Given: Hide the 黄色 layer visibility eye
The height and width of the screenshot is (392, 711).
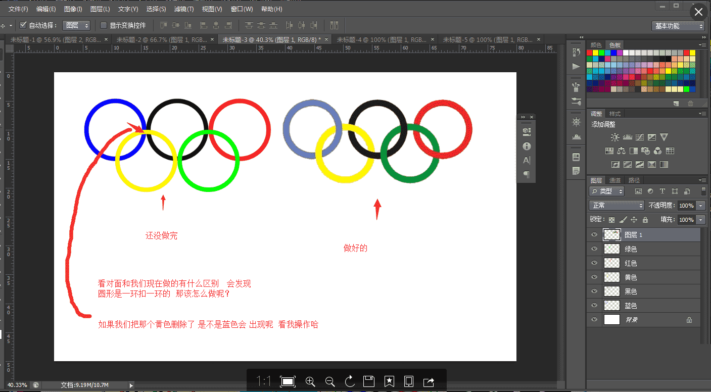Looking at the screenshot, I should 595,277.
